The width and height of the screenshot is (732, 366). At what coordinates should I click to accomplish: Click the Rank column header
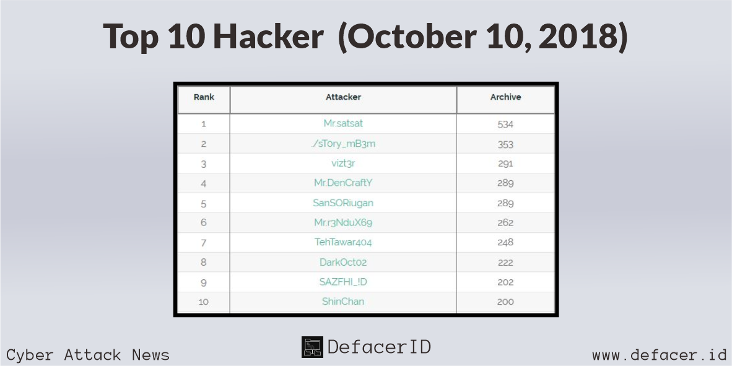pos(204,97)
